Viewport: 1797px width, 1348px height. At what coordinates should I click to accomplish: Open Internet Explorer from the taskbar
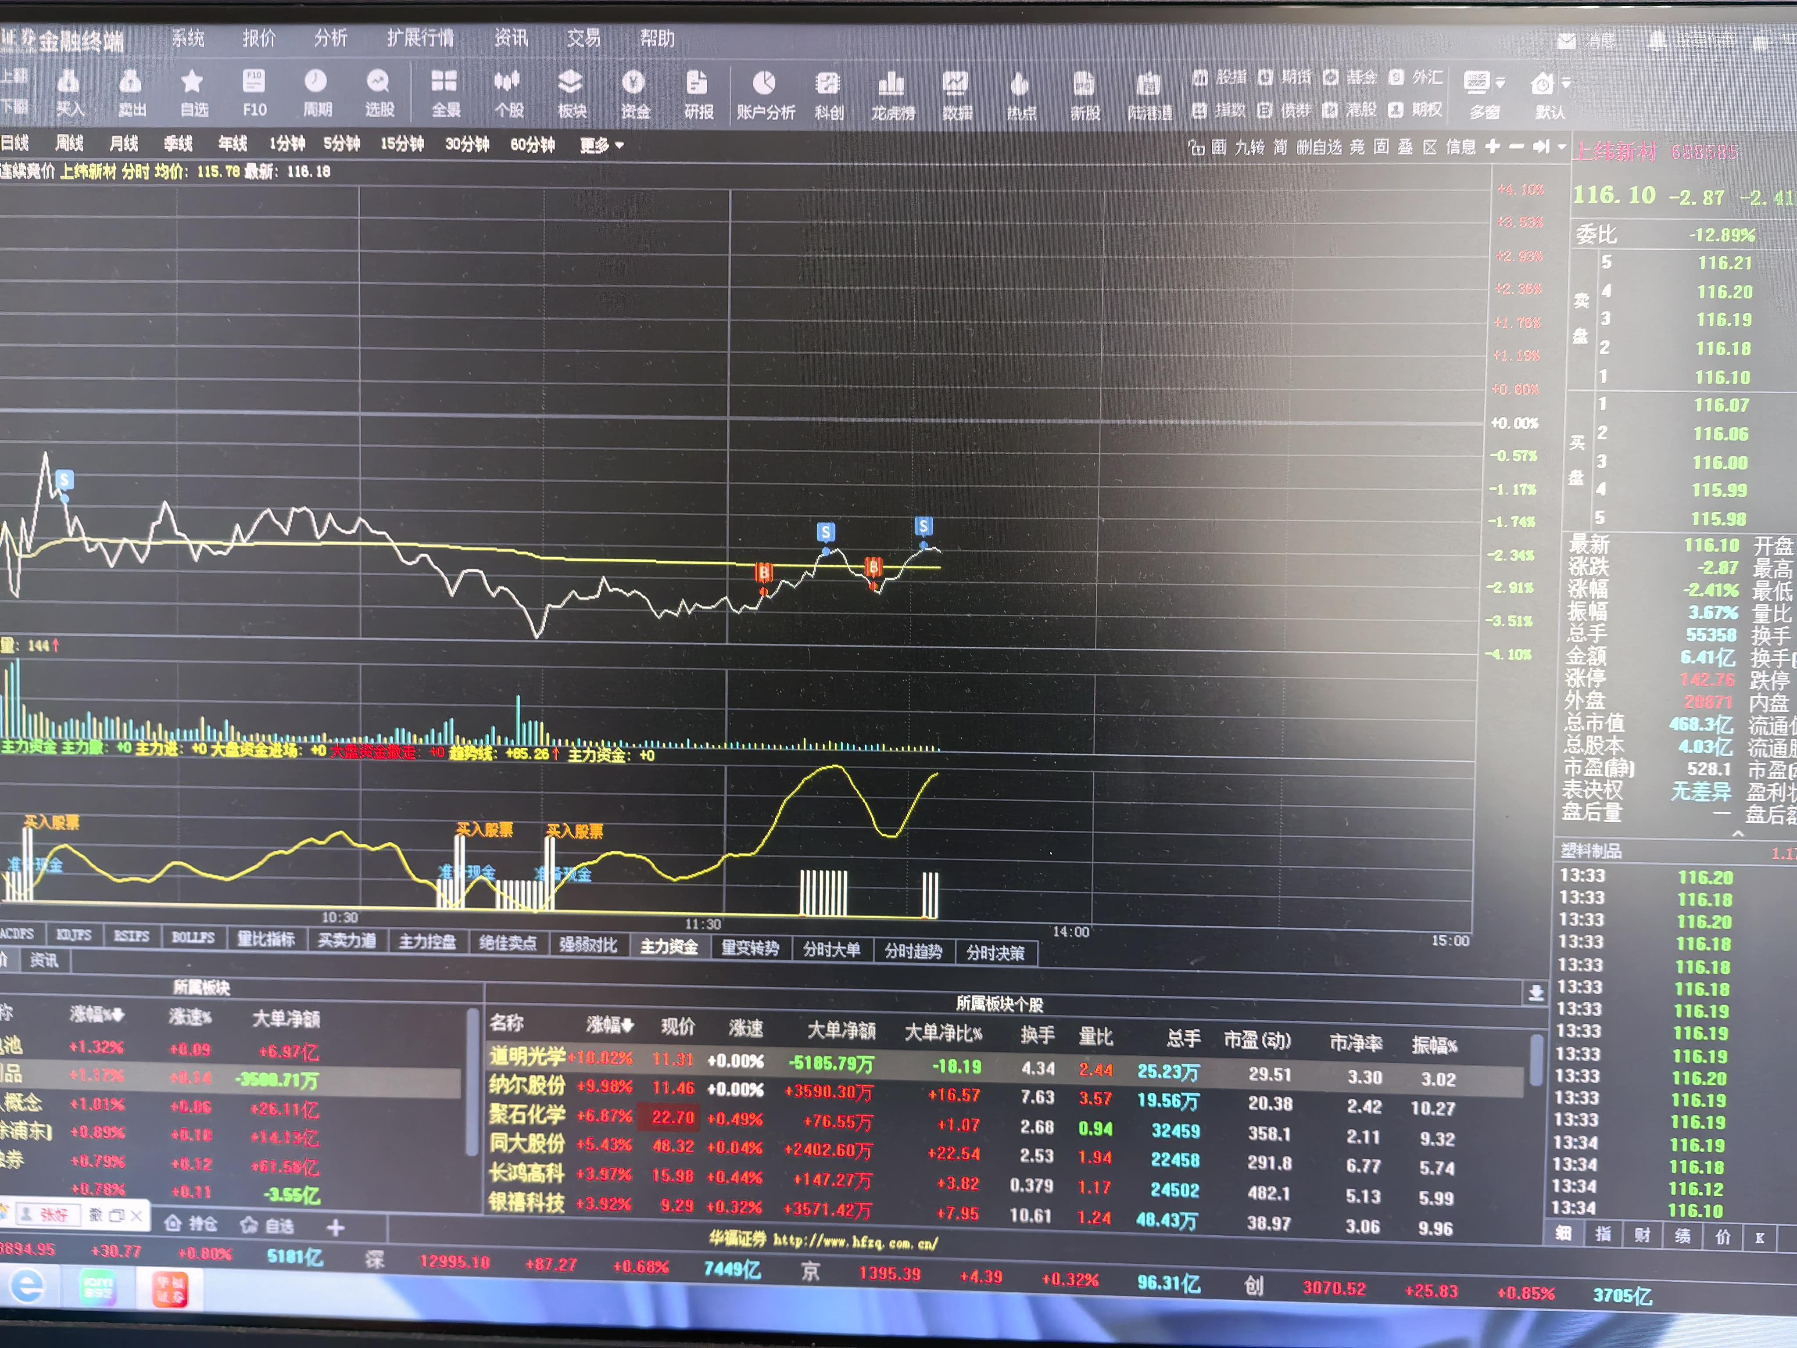point(28,1286)
